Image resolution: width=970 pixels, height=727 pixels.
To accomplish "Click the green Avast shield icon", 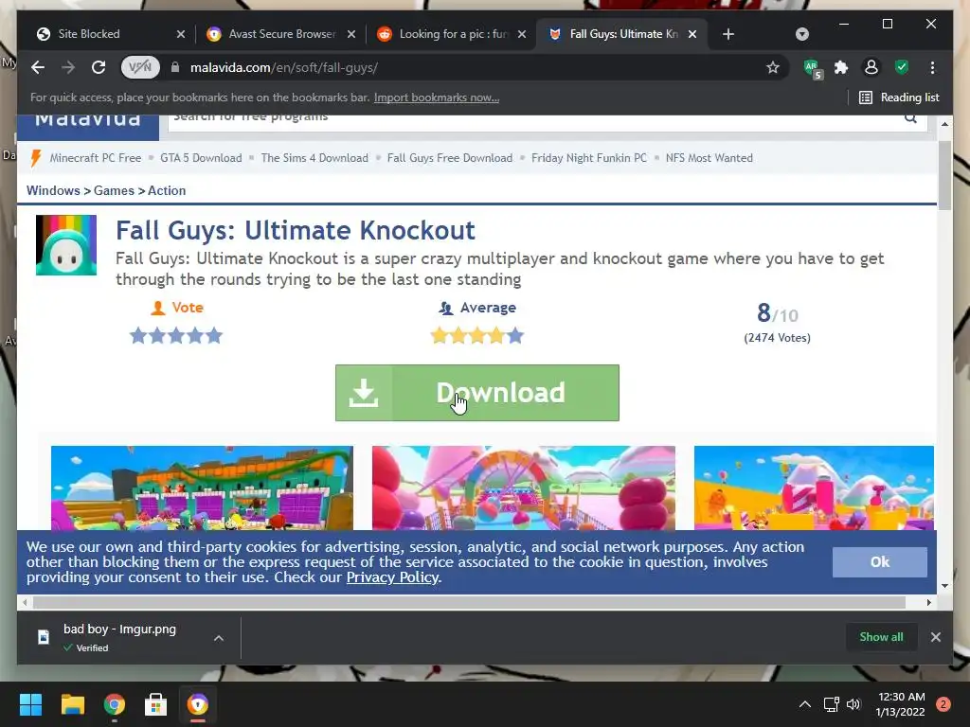I will 902,67.
